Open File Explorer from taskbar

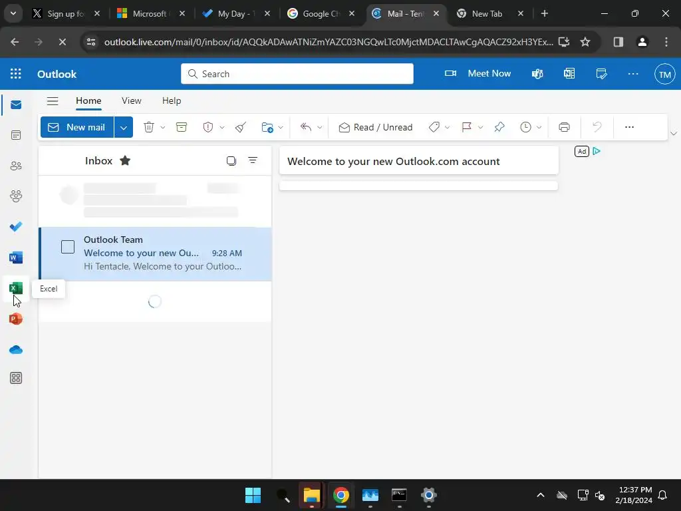[312, 495]
